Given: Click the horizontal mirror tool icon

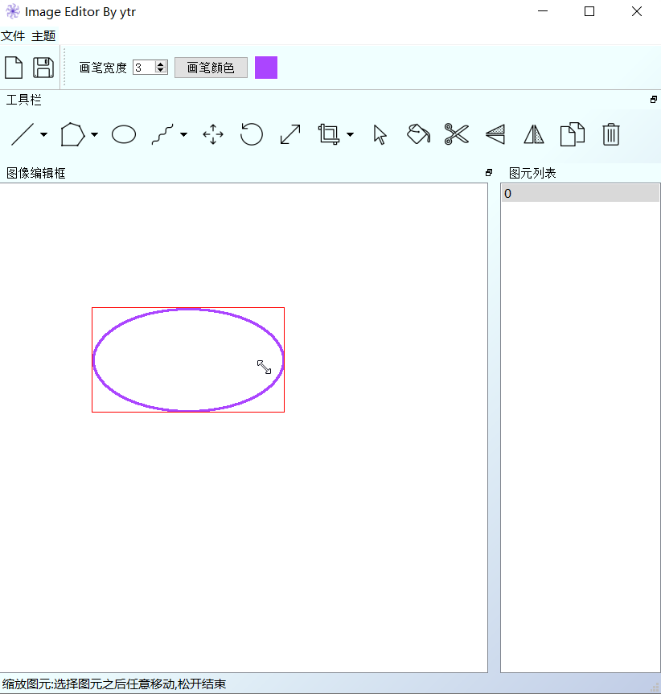Looking at the screenshot, I should (534, 134).
